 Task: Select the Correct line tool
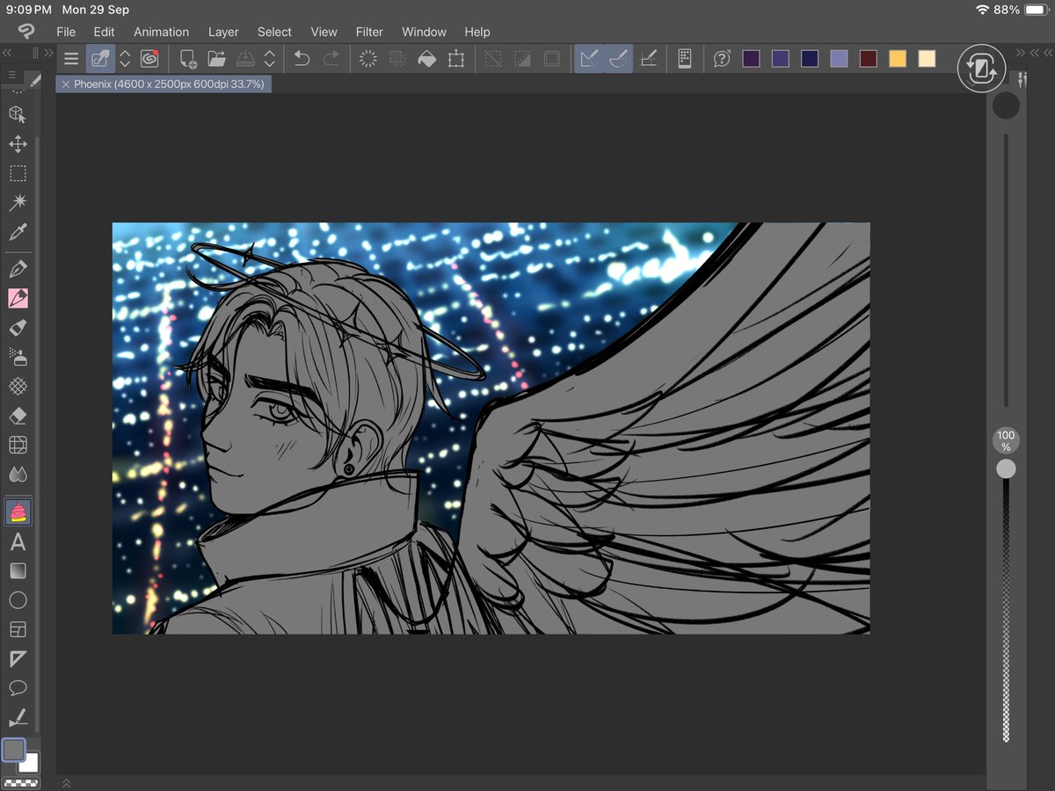(x=18, y=717)
